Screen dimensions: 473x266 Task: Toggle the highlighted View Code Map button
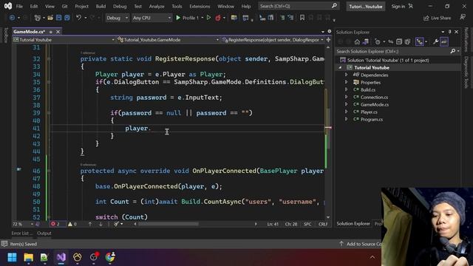pyautogui.click(x=419, y=41)
